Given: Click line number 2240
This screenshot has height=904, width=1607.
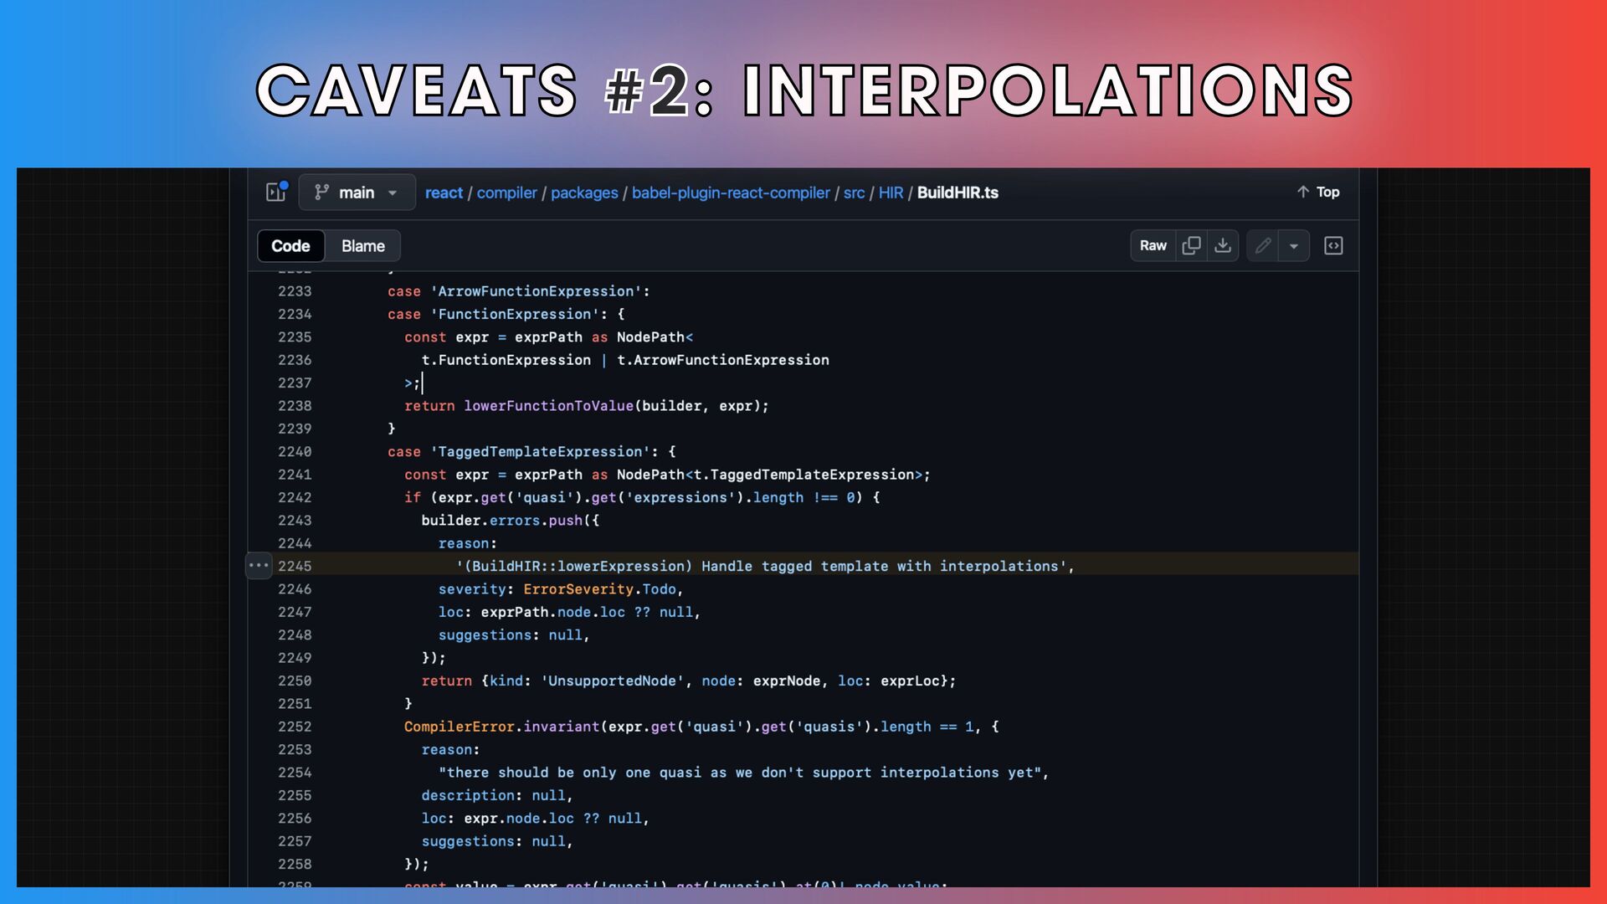Looking at the screenshot, I should tap(295, 452).
